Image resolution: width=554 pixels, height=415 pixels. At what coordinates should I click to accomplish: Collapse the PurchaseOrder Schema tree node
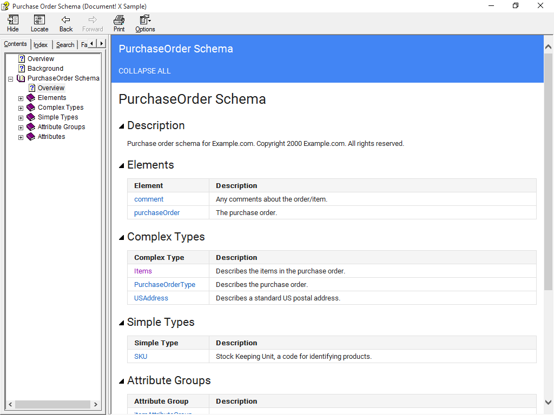click(11, 79)
